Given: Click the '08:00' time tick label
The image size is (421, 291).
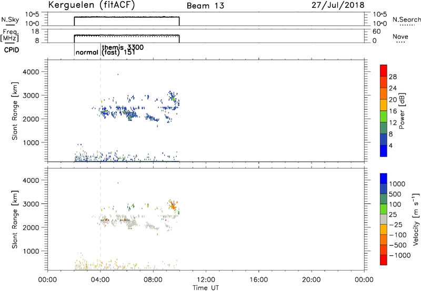Looking at the screenshot, I should [153, 280].
